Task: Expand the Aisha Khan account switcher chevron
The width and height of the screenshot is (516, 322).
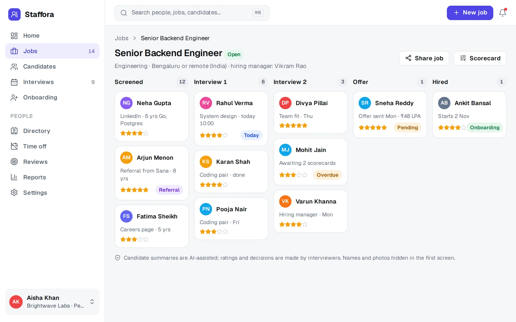Action: coord(92,302)
